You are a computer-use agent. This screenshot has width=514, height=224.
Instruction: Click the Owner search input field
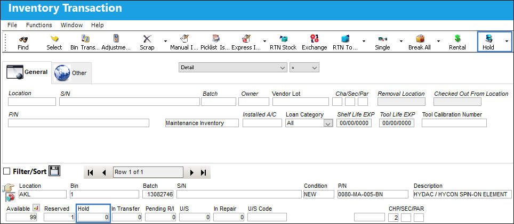(x=254, y=102)
